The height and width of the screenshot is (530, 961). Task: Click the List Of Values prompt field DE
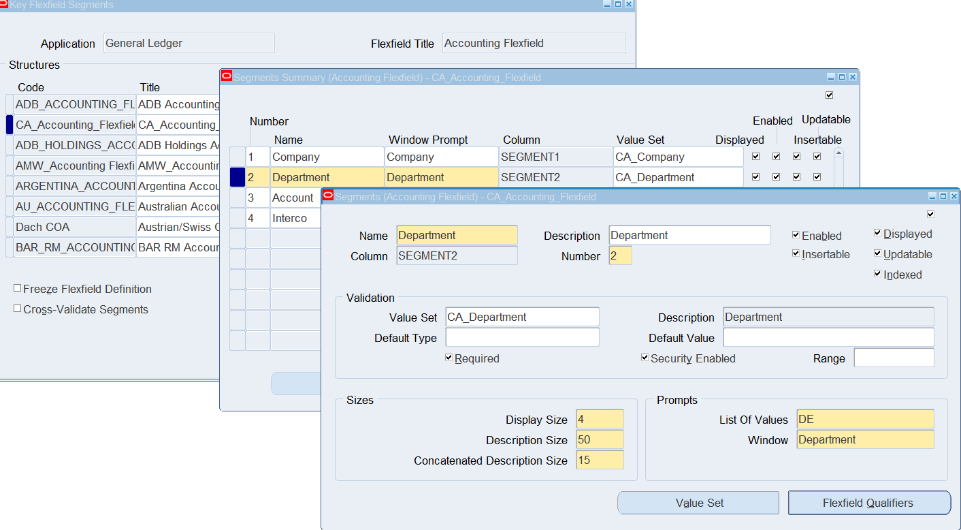pos(866,419)
